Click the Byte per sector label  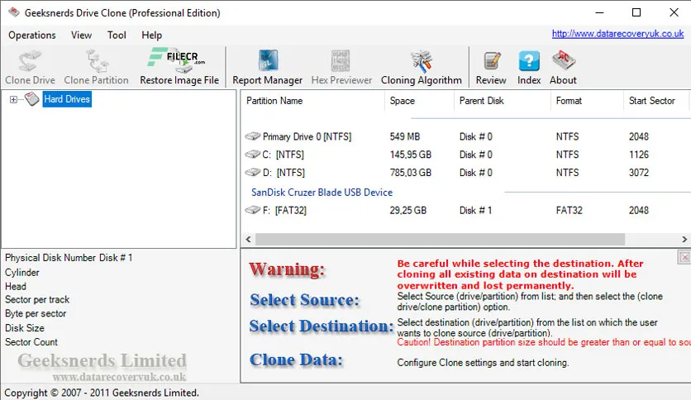36,314
